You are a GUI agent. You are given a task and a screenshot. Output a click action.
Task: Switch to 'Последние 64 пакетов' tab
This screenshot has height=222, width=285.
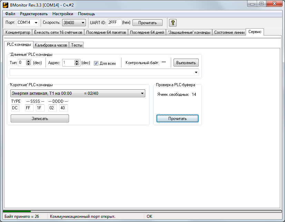click(106, 32)
